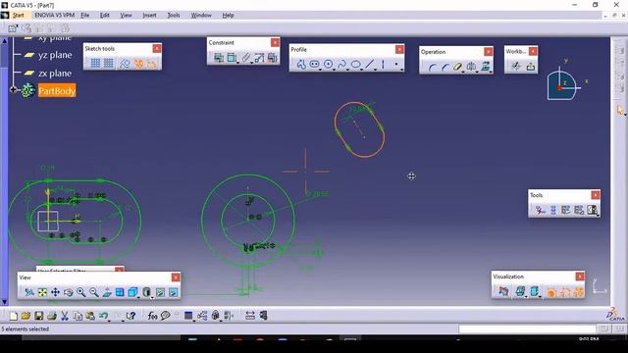The height and width of the screenshot is (353, 628).
Task: Toggle Construction/Standard Element in Sketch tools
Action: [125, 63]
